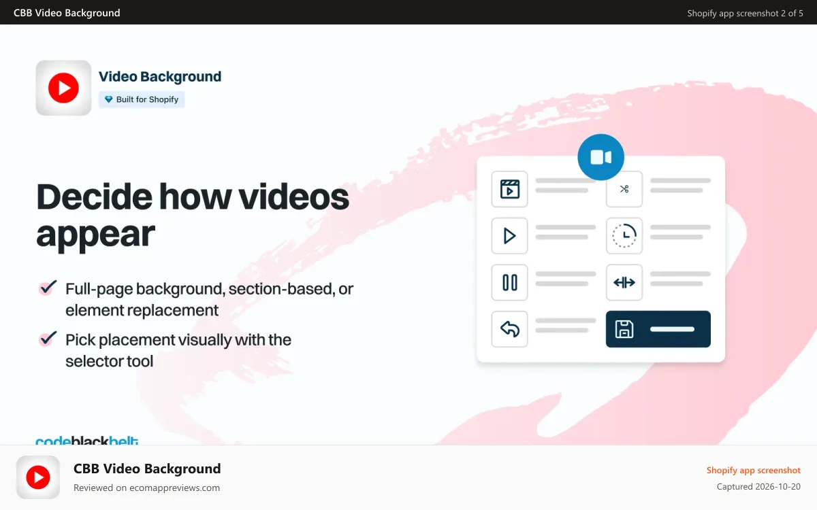Click 'CBB Video Background' footer title

(147, 469)
